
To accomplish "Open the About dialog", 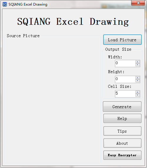I will [122, 143].
